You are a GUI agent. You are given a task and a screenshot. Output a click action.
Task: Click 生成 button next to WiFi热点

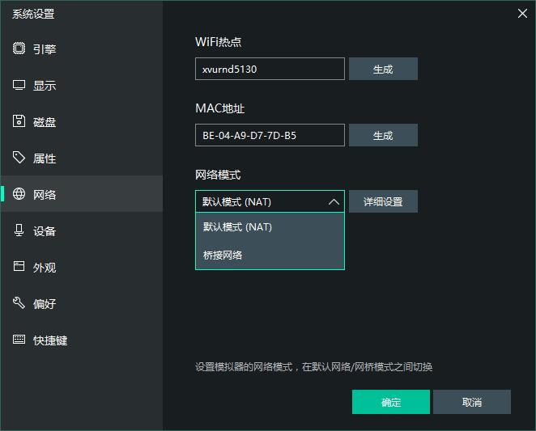click(383, 69)
